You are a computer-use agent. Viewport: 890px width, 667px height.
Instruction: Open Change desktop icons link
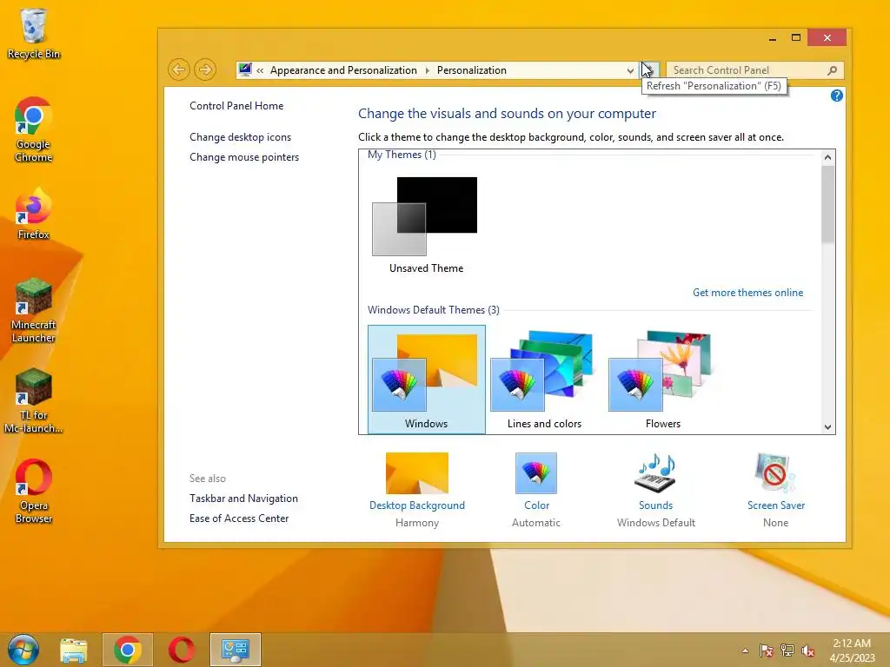240,136
